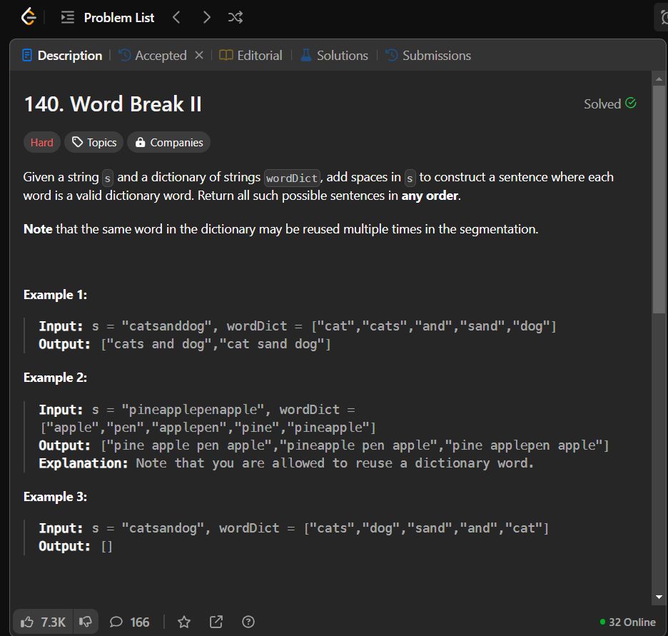The width and height of the screenshot is (668, 636).
Task: Go to the next problem arrow
Action: 207,17
